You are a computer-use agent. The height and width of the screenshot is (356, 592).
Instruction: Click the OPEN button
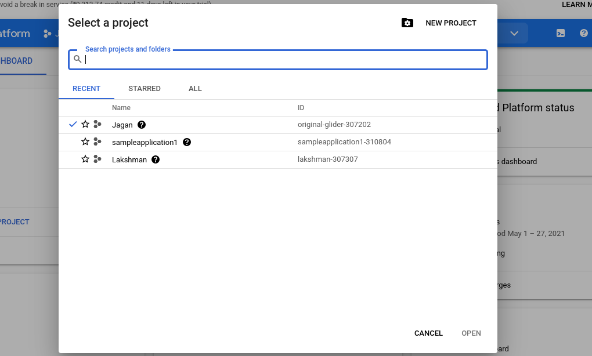(x=471, y=333)
